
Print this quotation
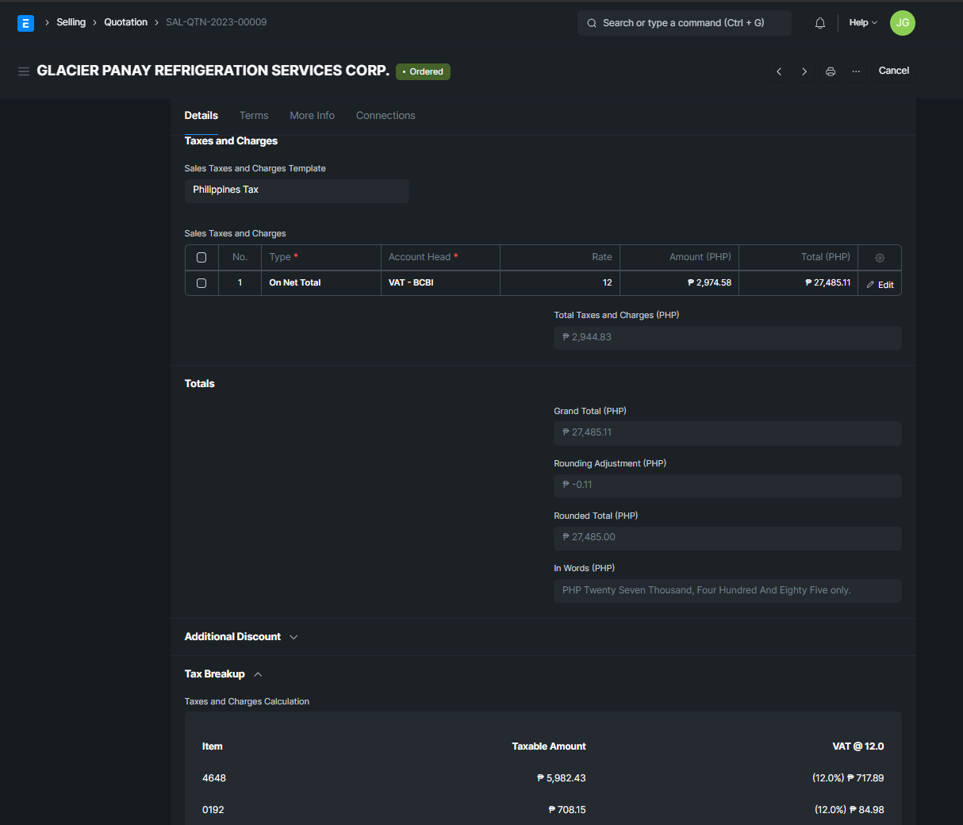coord(831,71)
